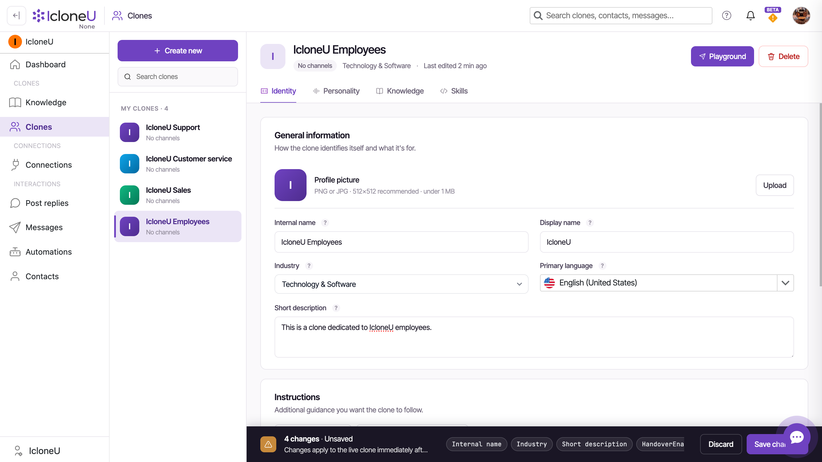The width and height of the screenshot is (822, 462).
Task: Open Dashboard from the sidebar
Action: tap(55, 64)
